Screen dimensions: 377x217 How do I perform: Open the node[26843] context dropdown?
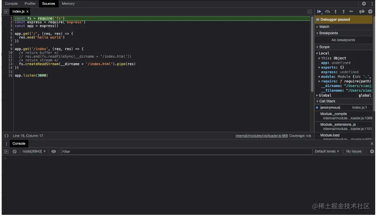pyautogui.click(x=34, y=151)
